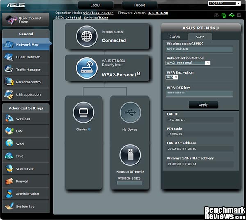
Task: Click the LAN house icon
Action: coord(9,131)
